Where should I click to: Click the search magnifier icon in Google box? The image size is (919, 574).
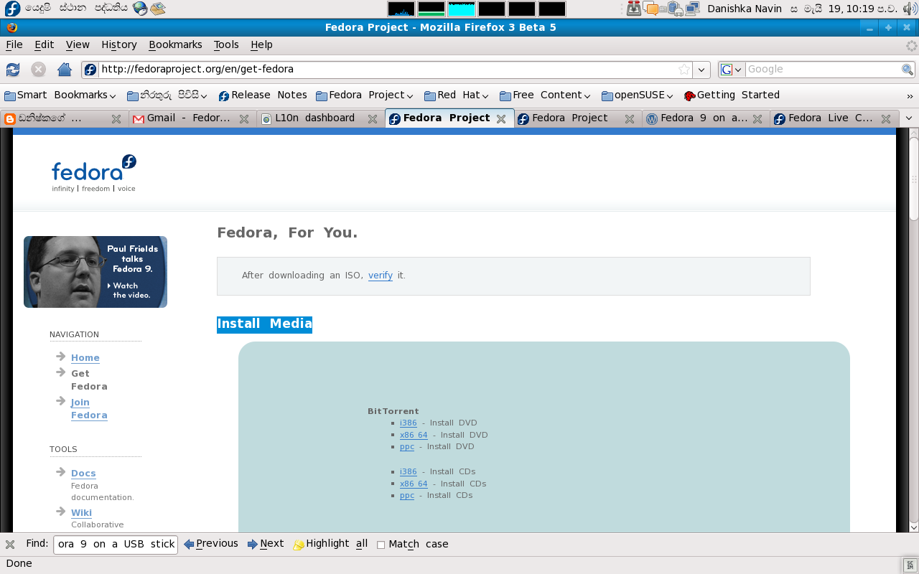[x=908, y=70]
